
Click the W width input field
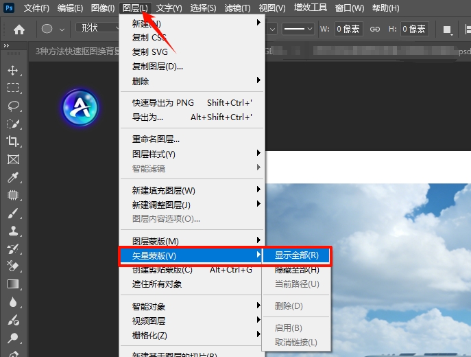click(348, 29)
